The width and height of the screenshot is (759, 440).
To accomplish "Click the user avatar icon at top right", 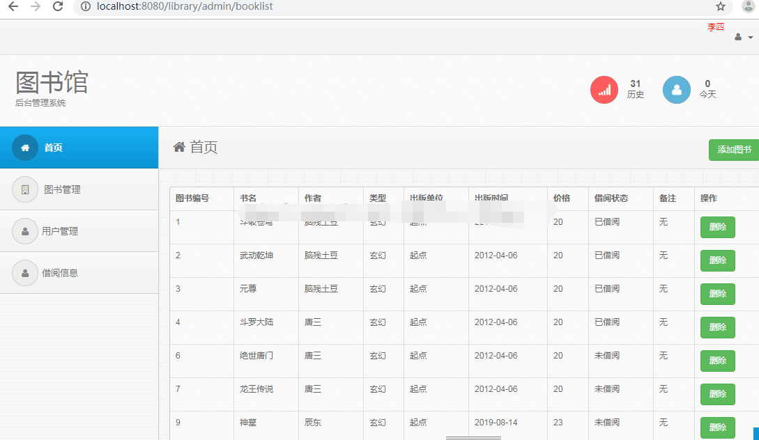I will (x=737, y=36).
